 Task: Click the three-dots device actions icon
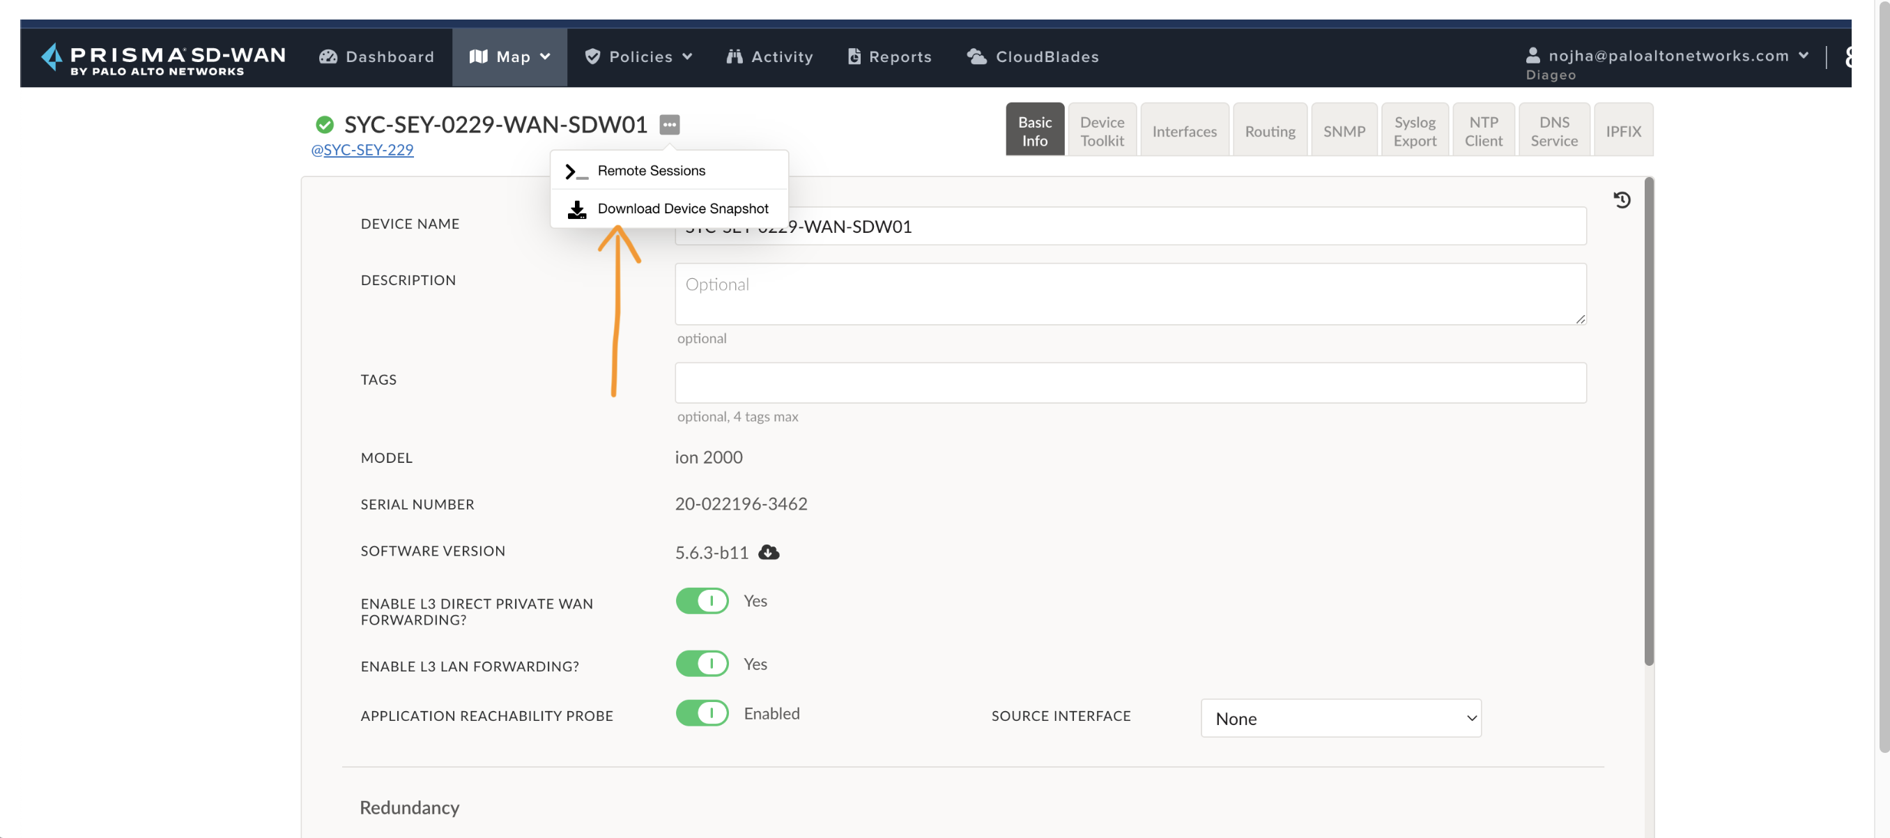coord(669,125)
